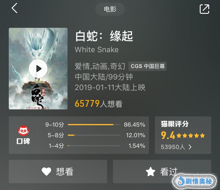This screenshot has height=190, width=220.
Task: Click the five-star rating icons
Action: pos(191,135)
